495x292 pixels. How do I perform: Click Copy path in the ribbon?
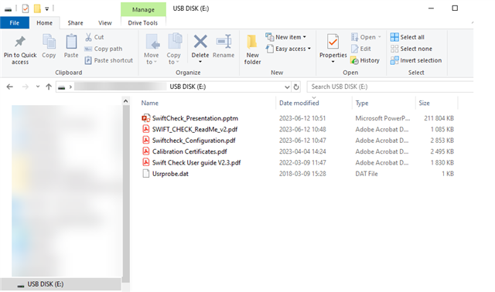[103, 49]
